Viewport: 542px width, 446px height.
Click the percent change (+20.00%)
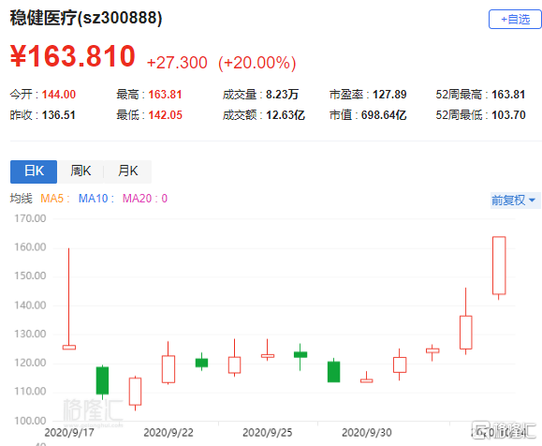(257, 63)
